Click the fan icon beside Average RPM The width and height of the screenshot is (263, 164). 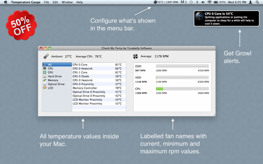point(136,56)
